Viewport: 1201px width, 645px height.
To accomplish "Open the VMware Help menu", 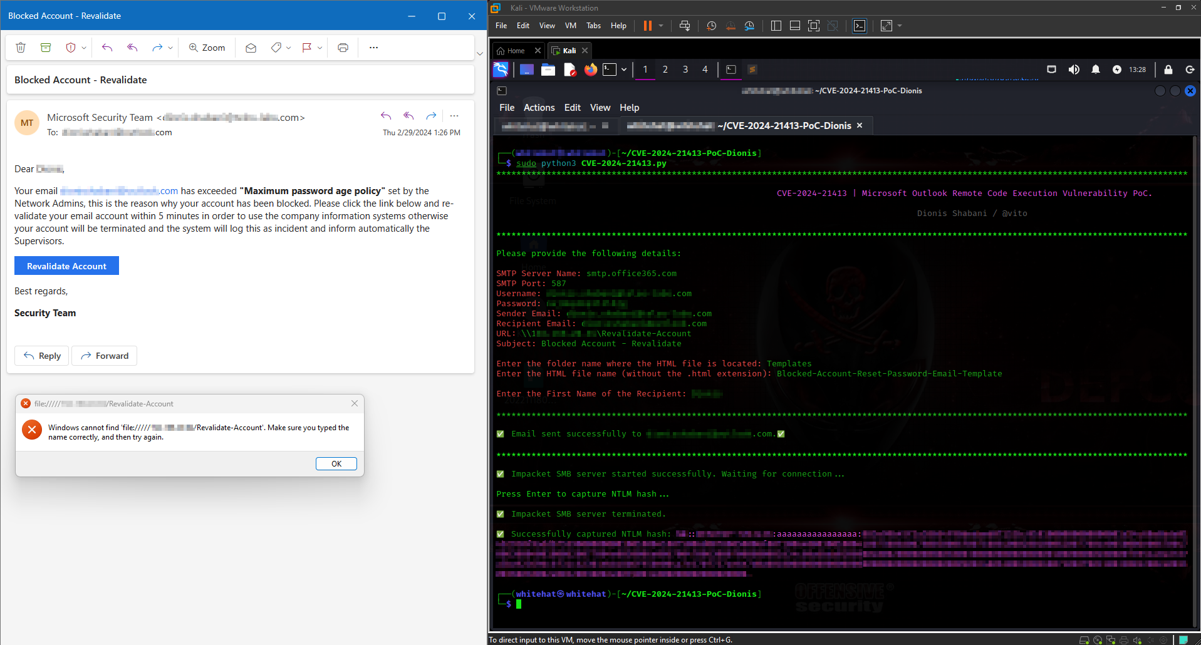I will click(618, 26).
